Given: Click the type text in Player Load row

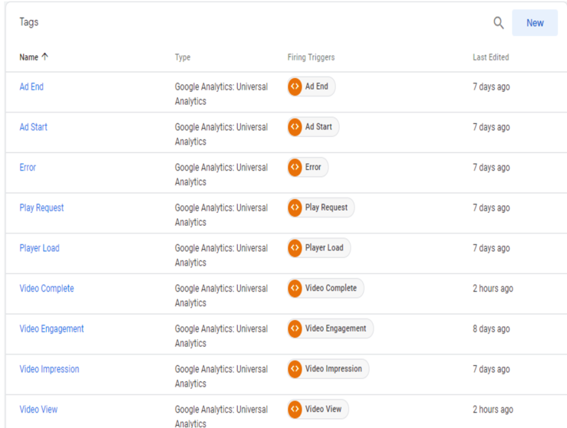Looking at the screenshot, I should click(x=221, y=256).
